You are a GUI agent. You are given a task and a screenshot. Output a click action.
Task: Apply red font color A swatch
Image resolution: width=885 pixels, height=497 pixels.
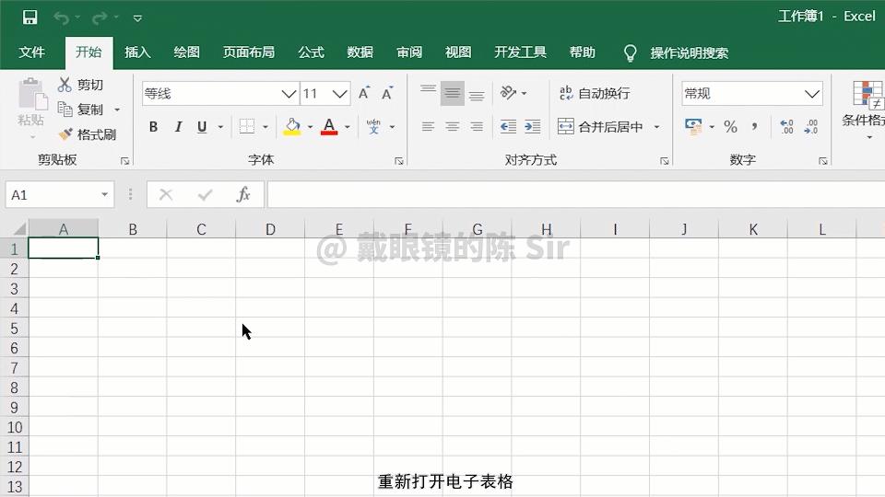(x=329, y=127)
